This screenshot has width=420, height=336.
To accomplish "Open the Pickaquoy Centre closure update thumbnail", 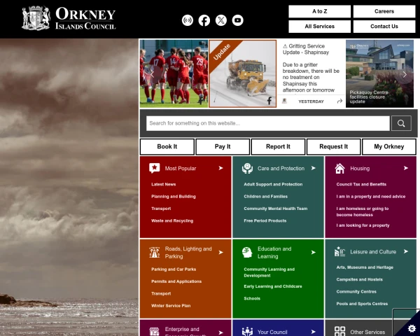I will pyautogui.click(x=379, y=73).
